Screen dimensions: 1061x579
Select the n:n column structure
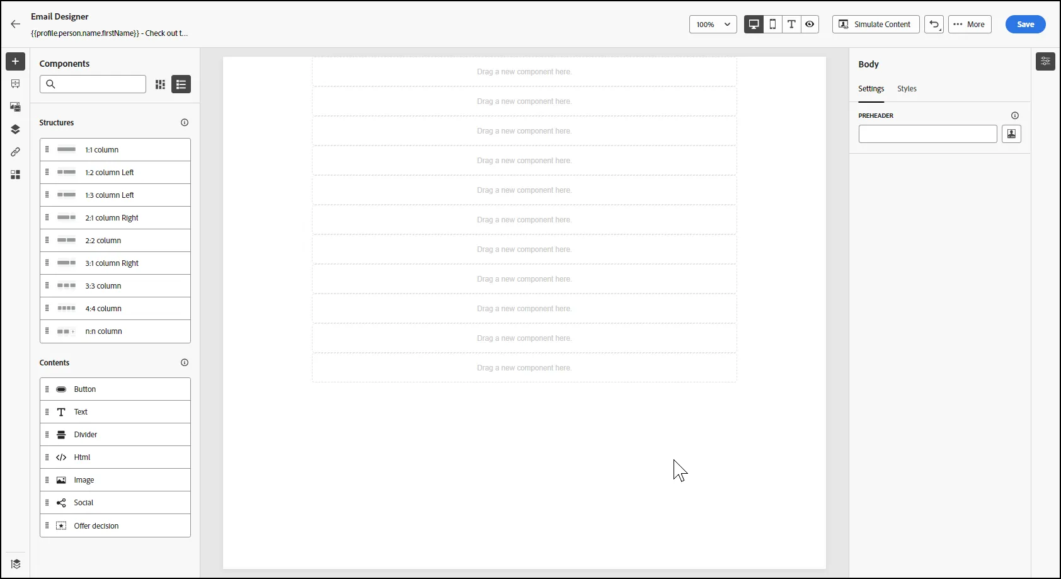point(115,331)
